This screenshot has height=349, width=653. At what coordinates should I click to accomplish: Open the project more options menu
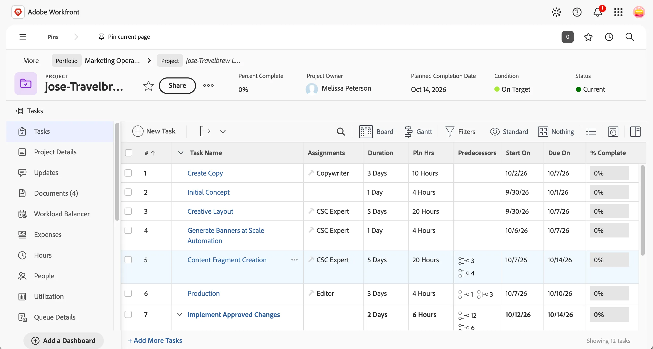[208, 85]
